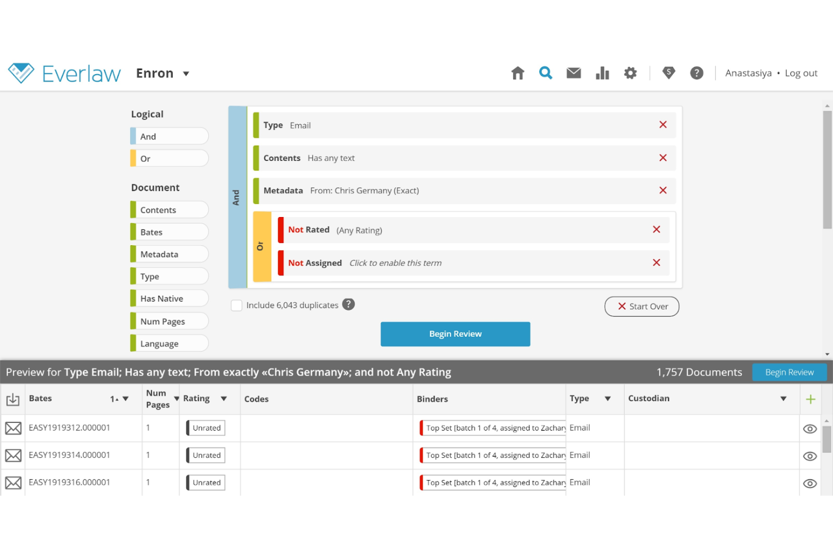Add the Has Native search term
Viewport: 833px width, 555px height.
[169, 298]
